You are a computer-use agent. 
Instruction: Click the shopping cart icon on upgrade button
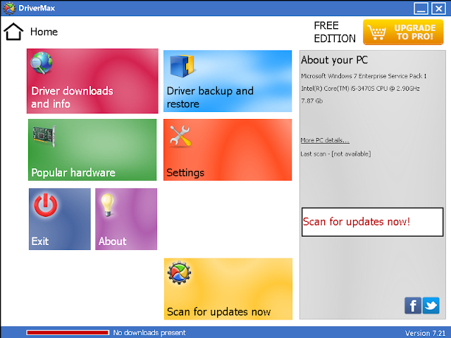377,33
